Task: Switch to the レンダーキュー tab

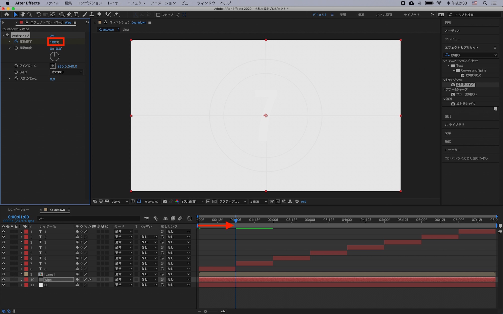Action: pyautogui.click(x=18, y=210)
